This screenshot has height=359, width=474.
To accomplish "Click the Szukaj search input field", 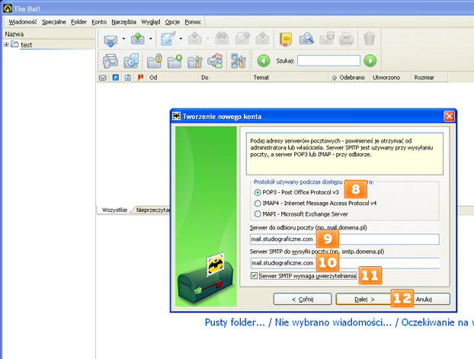I will click(x=328, y=61).
